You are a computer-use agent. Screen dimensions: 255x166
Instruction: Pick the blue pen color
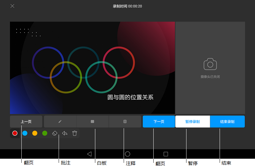pyautogui.click(x=25, y=133)
